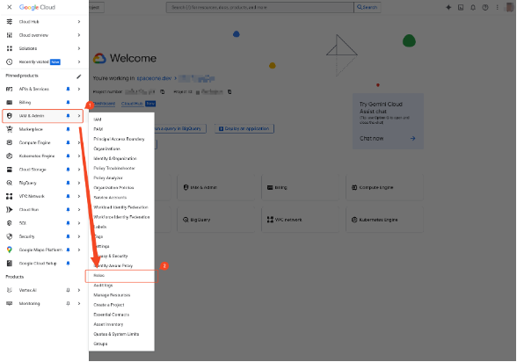The width and height of the screenshot is (517, 362).
Task: Unpin Kubernetes Engine using its pin
Action: 68,156
